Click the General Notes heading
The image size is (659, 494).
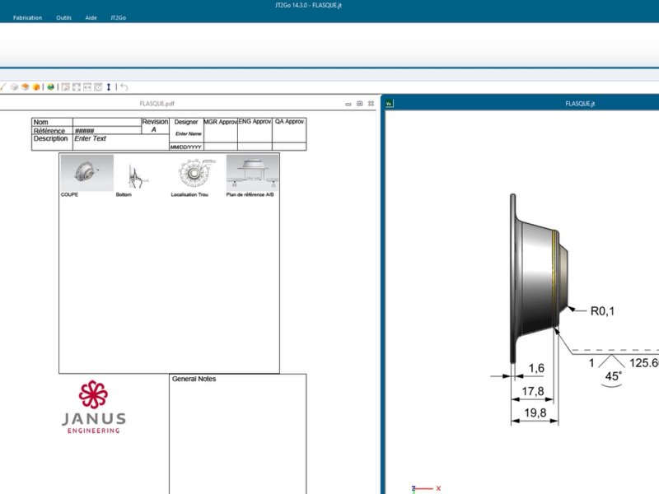194,379
